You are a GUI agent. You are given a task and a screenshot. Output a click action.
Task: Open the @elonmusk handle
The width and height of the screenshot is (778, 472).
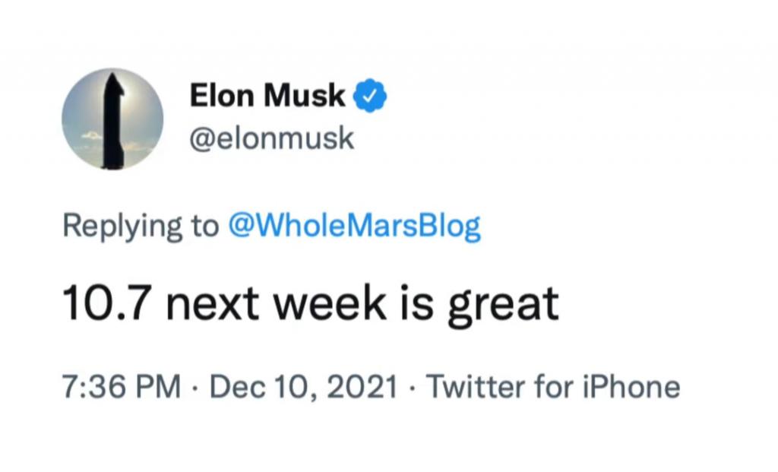(272, 138)
